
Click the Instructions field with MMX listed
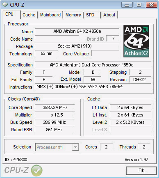[x=93, y=87]
